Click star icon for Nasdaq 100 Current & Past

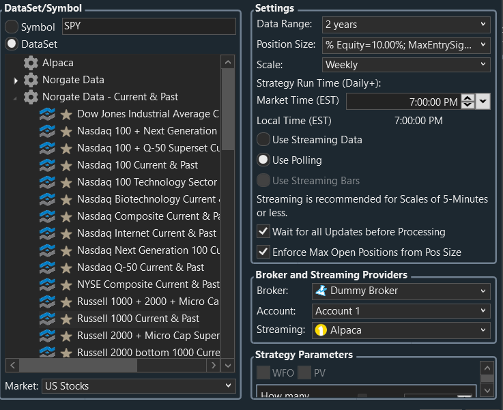(x=66, y=165)
